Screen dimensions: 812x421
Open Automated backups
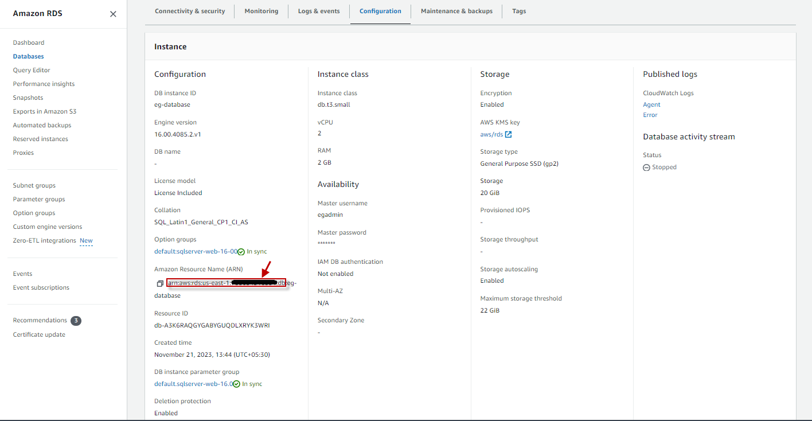click(42, 125)
